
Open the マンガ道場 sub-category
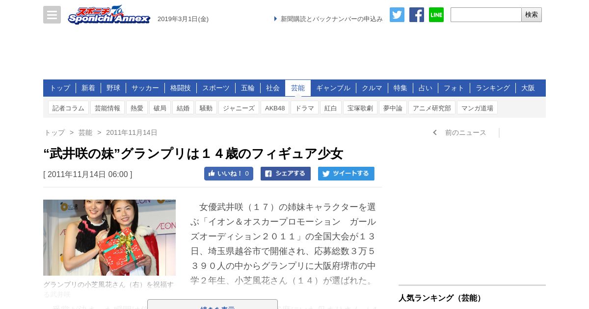pyautogui.click(x=477, y=108)
